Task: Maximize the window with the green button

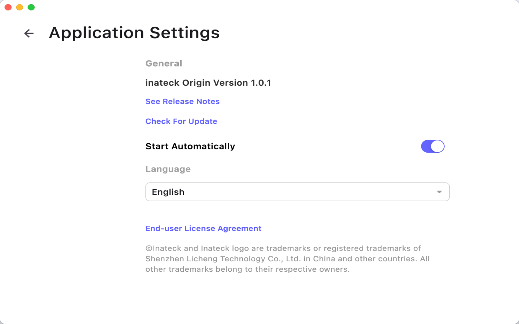Action: point(31,7)
